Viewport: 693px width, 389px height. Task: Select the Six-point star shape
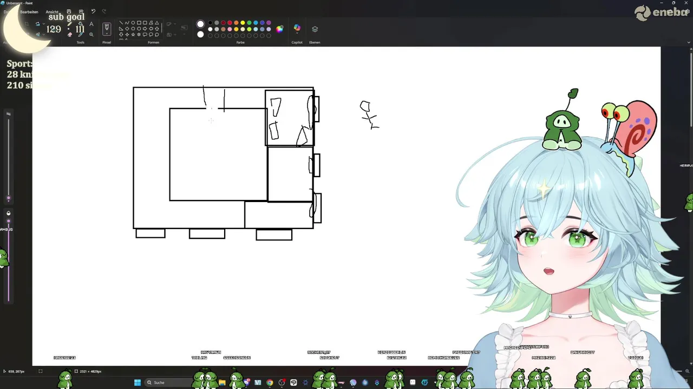pos(139,35)
